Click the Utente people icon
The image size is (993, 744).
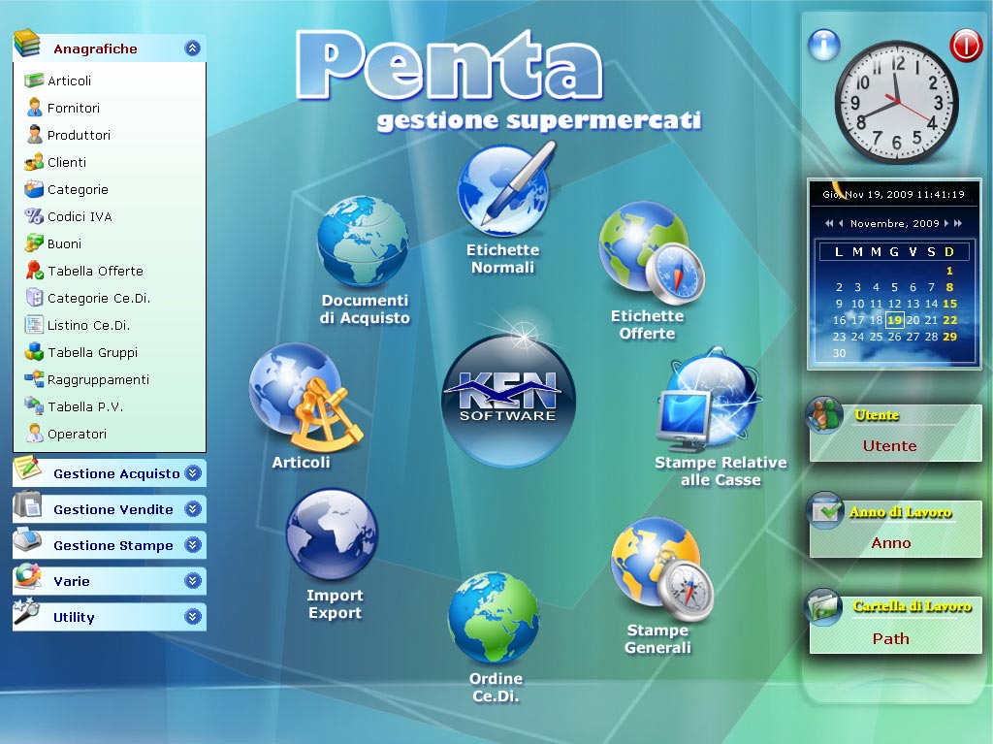point(824,414)
